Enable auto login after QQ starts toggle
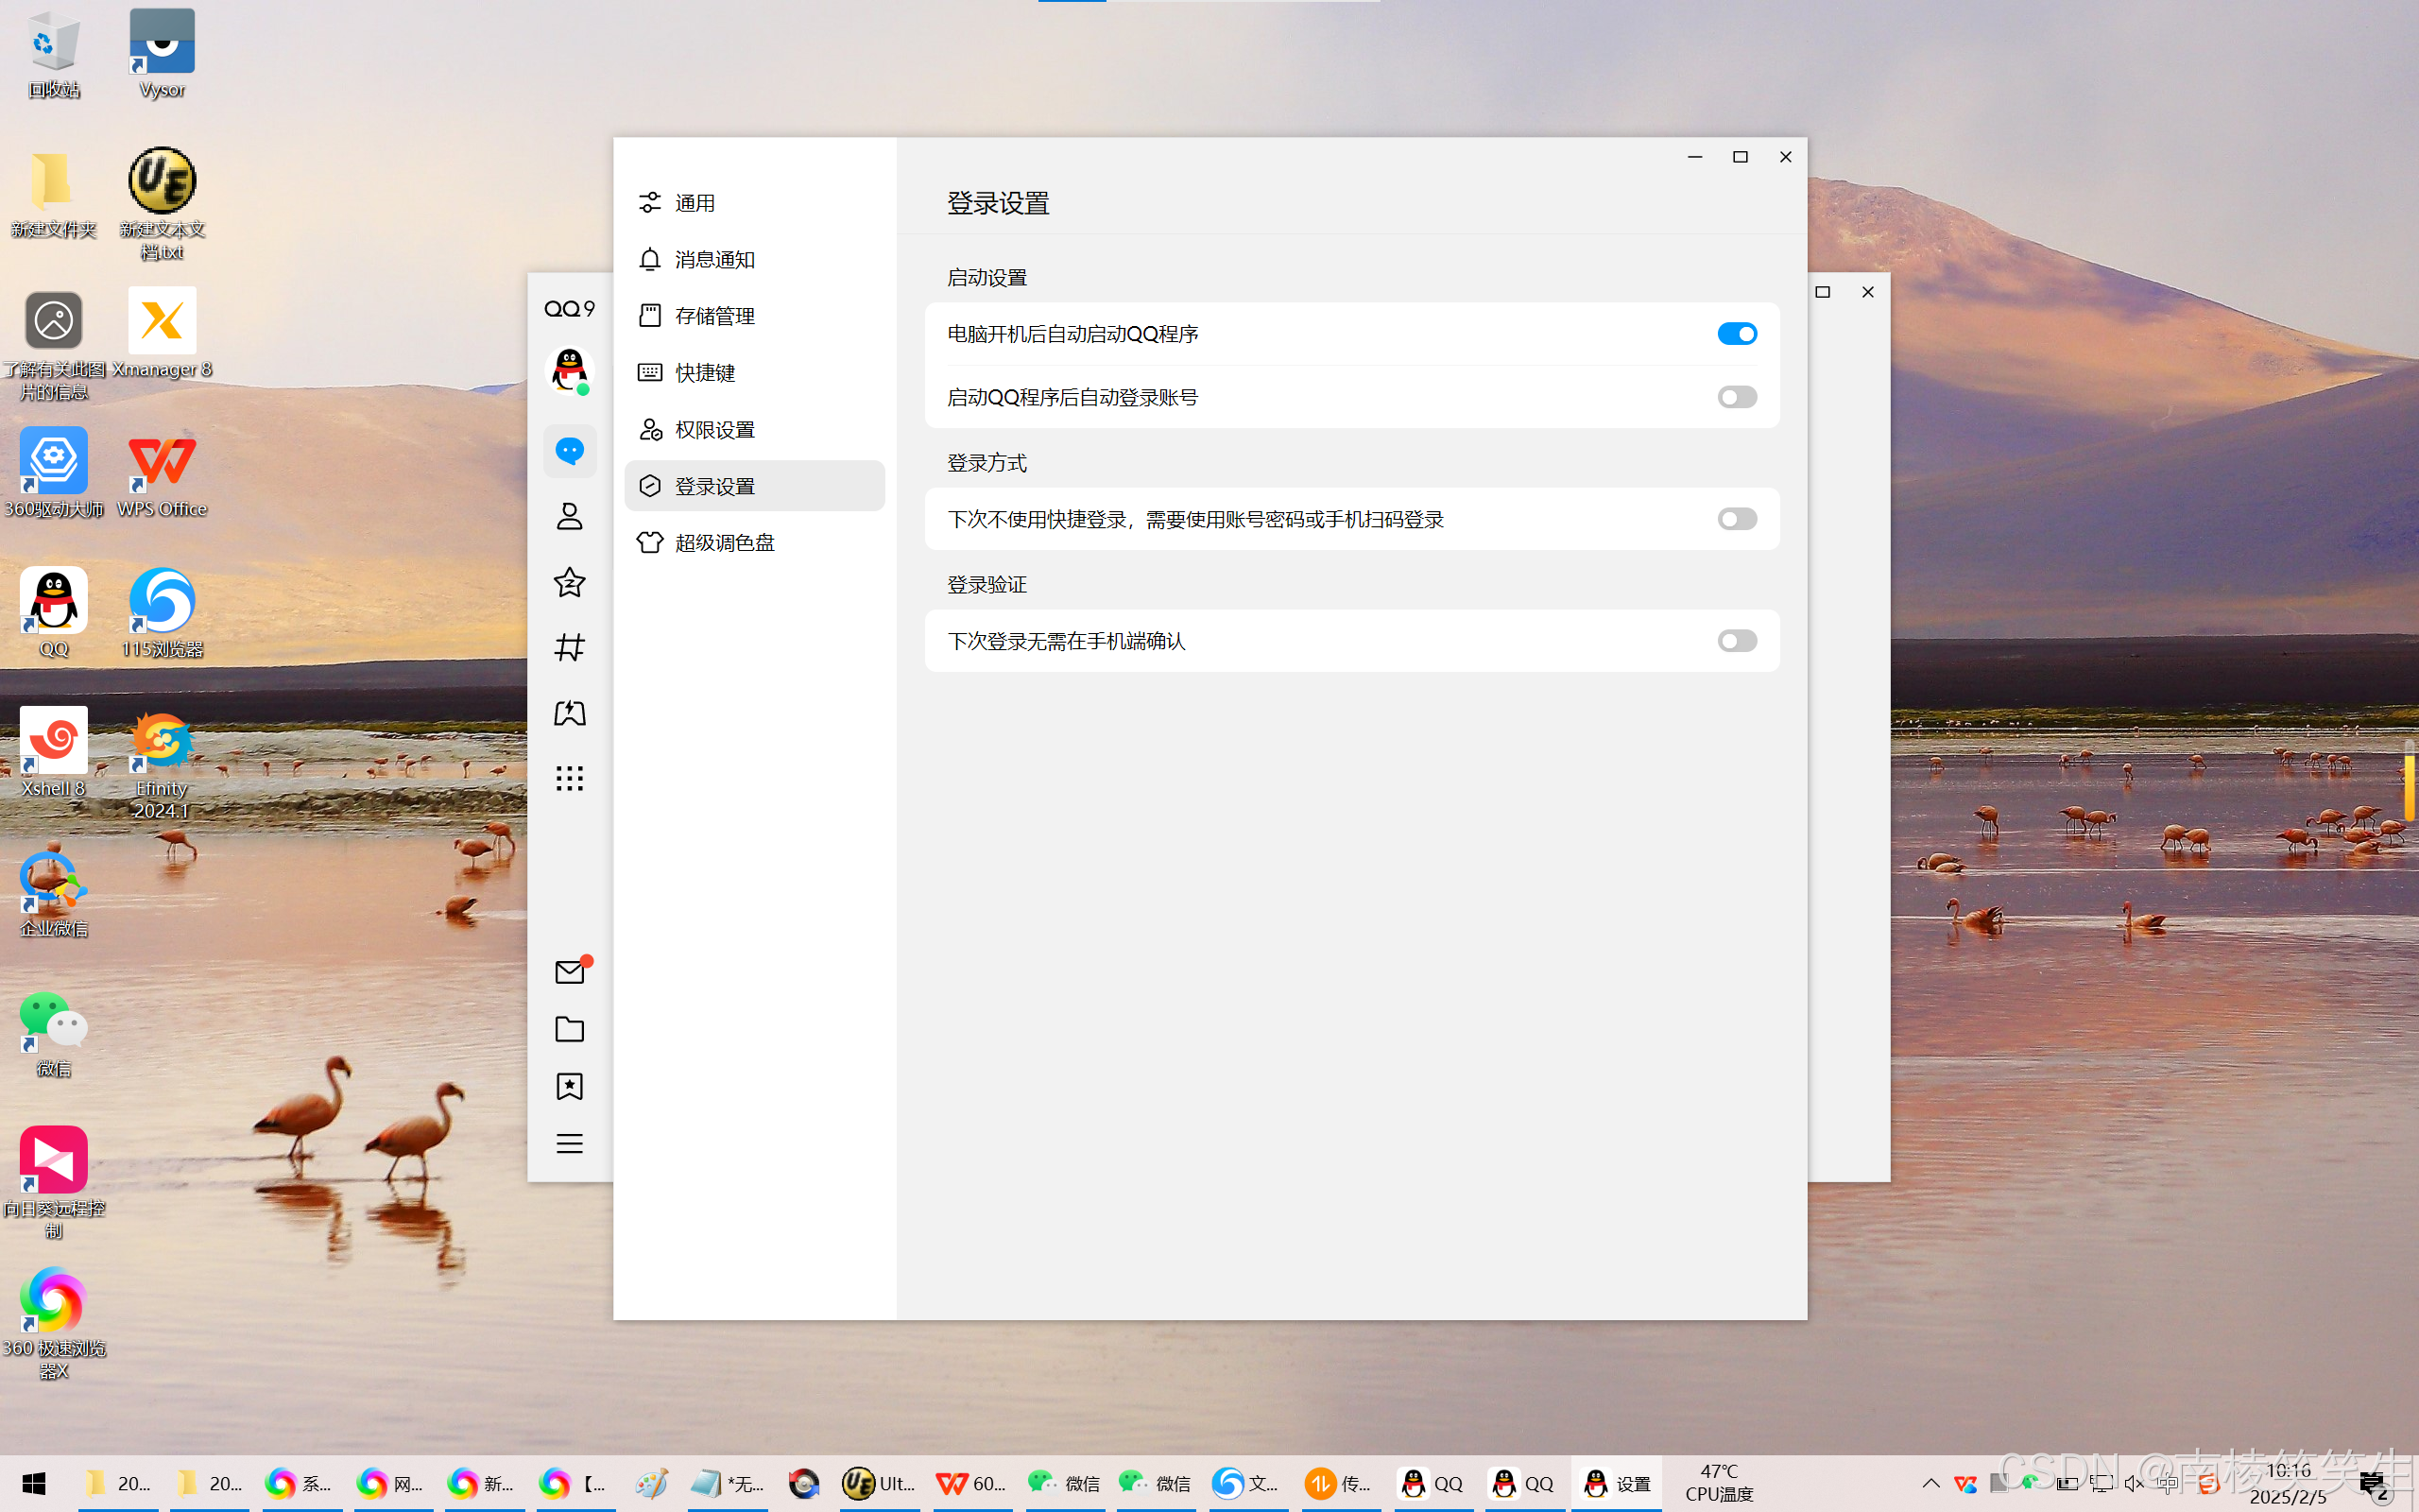The height and width of the screenshot is (1512, 2419). pyautogui.click(x=1736, y=397)
